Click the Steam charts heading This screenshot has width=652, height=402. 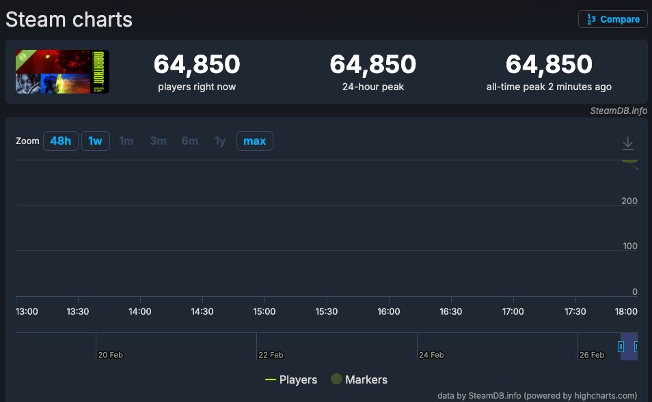click(x=69, y=20)
